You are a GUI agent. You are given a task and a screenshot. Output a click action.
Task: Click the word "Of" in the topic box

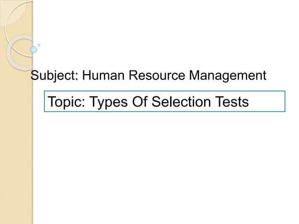[x=140, y=101]
